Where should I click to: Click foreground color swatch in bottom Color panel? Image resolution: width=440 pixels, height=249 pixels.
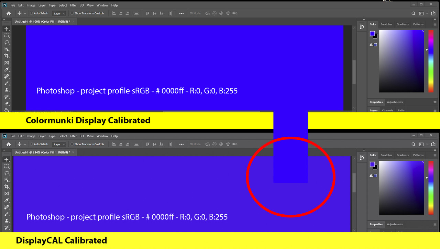pyautogui.click(x=372, y=164)
